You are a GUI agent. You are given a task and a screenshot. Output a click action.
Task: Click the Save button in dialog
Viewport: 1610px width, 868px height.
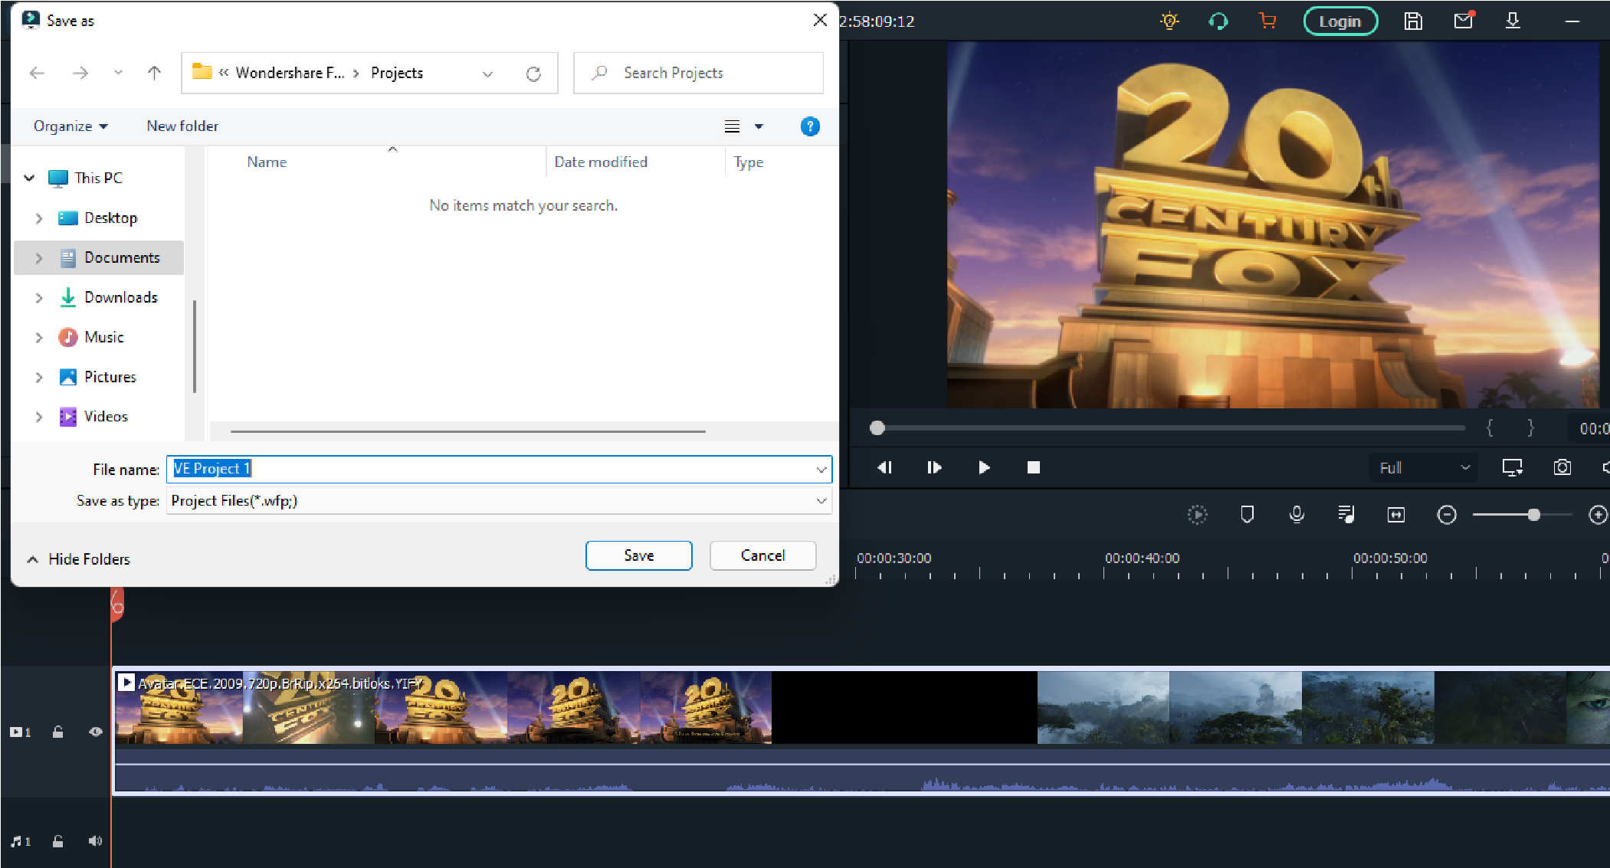[638, 555]
